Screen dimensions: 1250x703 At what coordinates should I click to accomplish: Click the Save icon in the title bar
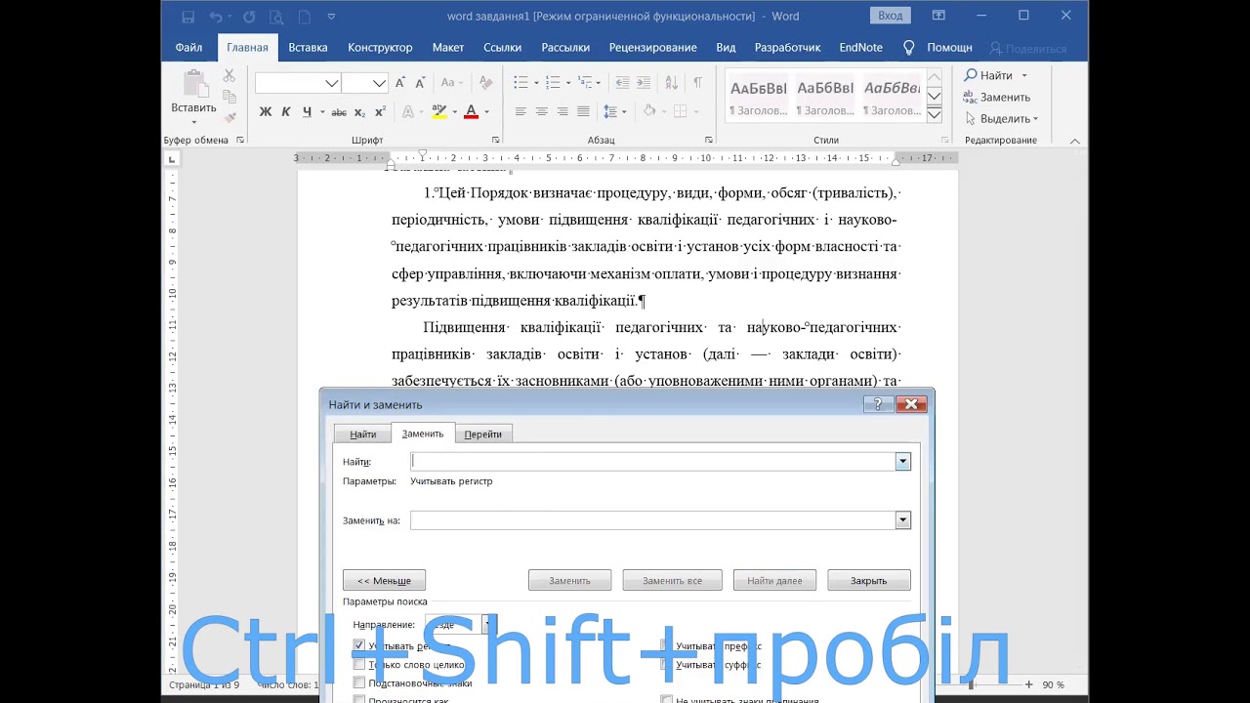coord(187,17)
